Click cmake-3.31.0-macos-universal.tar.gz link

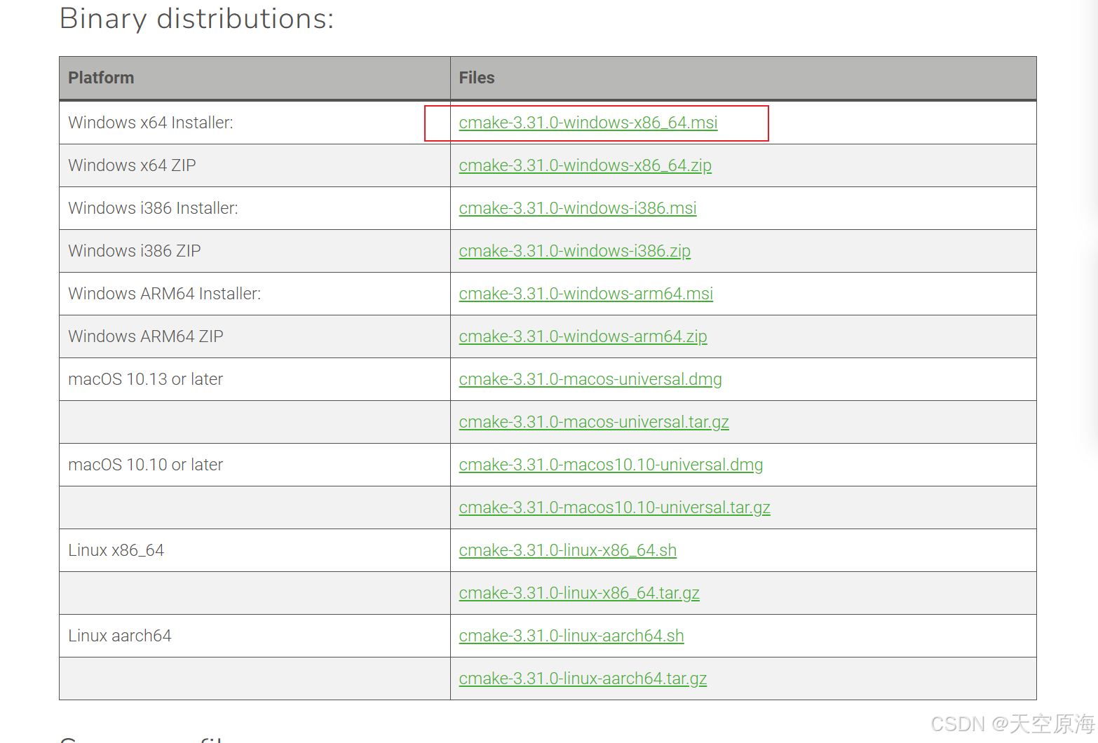(594, 422)
